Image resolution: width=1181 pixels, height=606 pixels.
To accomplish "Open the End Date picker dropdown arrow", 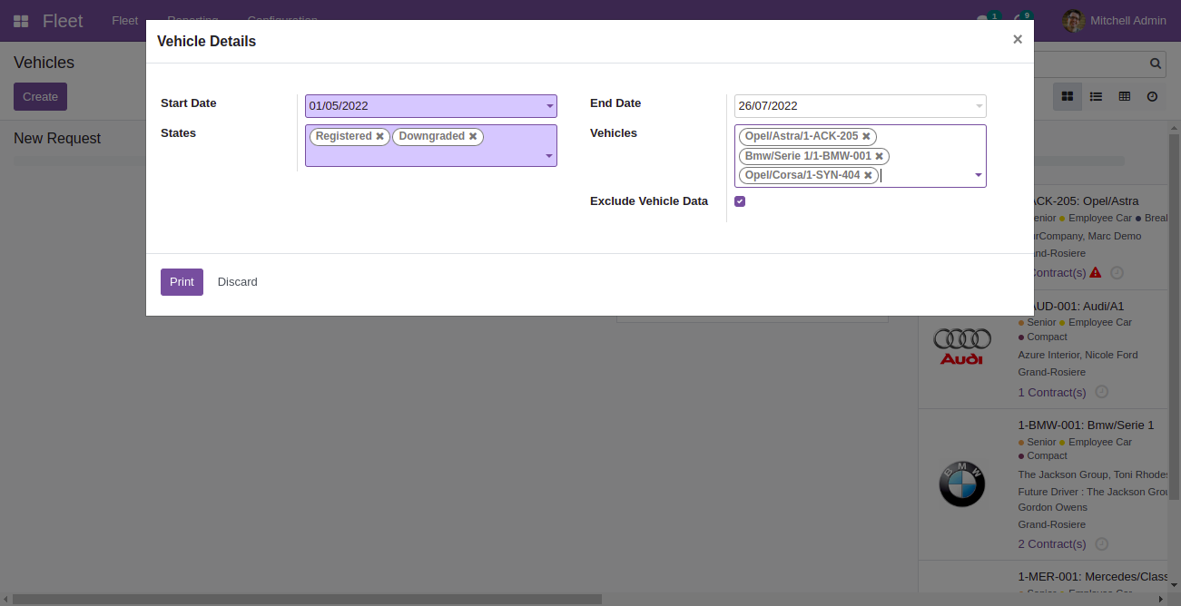I will (979, 106).
